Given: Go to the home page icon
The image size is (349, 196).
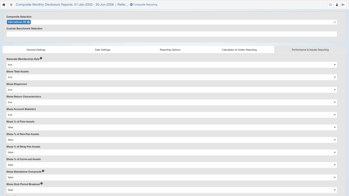Looking at the screenshot, I should (x=4, y=5).
